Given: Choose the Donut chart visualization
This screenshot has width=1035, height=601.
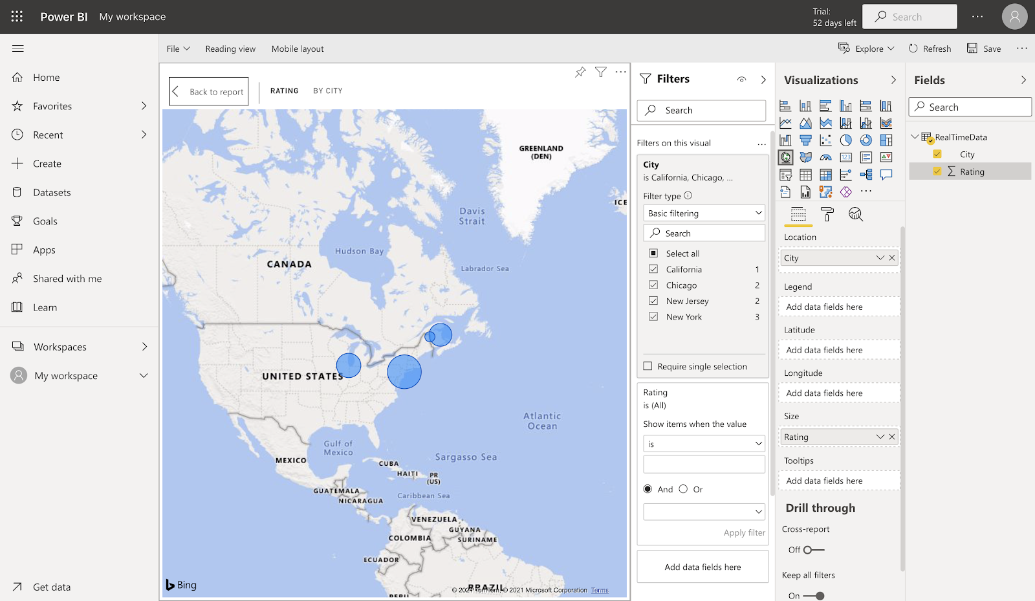Looking at the screenshot, I should tap(866, 140).
